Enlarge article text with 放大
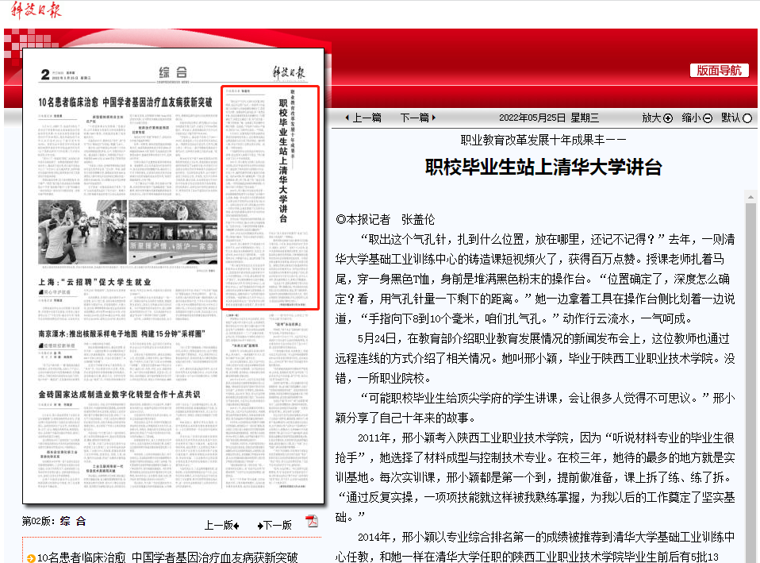Viewport: 760px width, 563px height. click(x=657, y=118)
